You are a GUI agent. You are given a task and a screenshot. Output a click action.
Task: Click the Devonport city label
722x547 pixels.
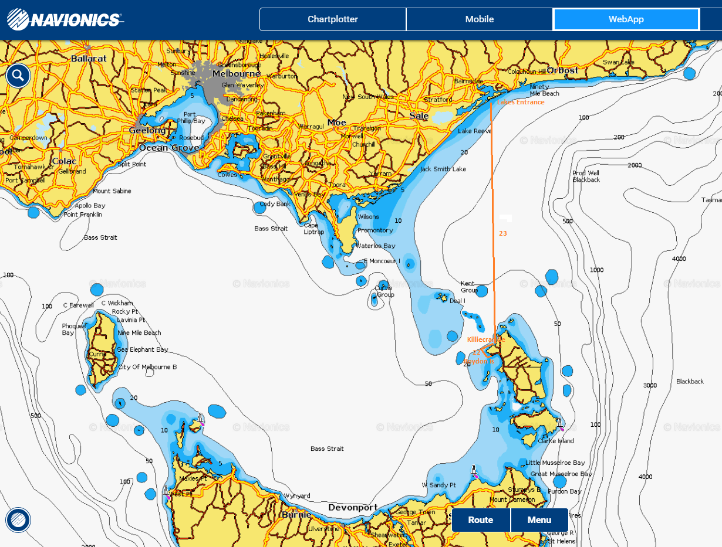[x=352, y=507]
